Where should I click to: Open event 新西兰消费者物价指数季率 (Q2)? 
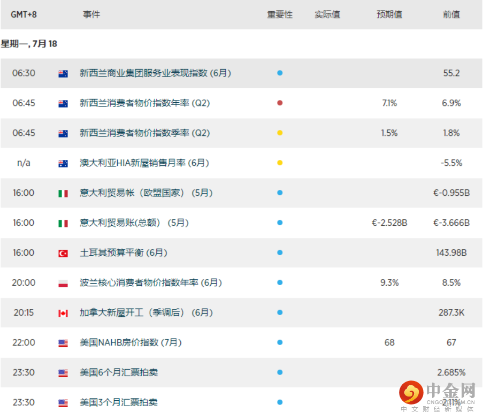pyautogui.click(x=145, y=133)
